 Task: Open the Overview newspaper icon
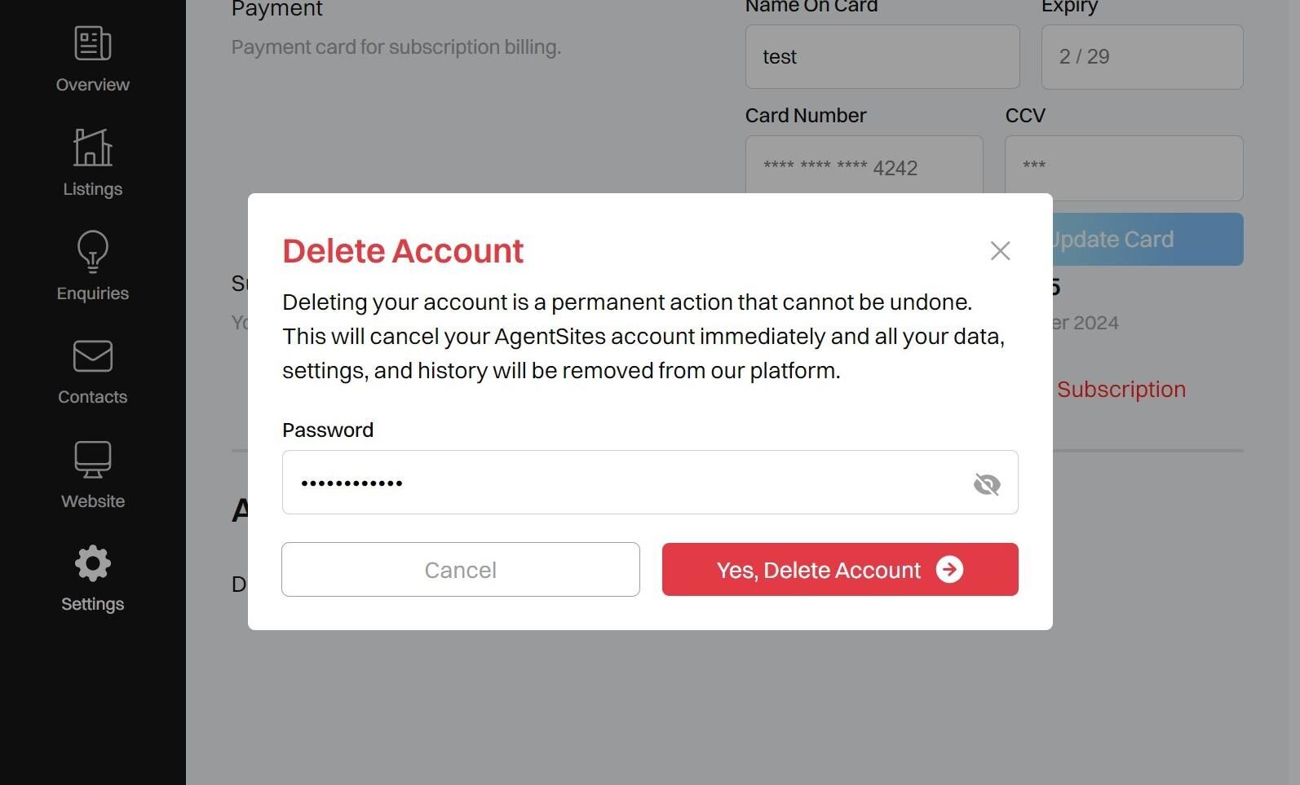93,43
